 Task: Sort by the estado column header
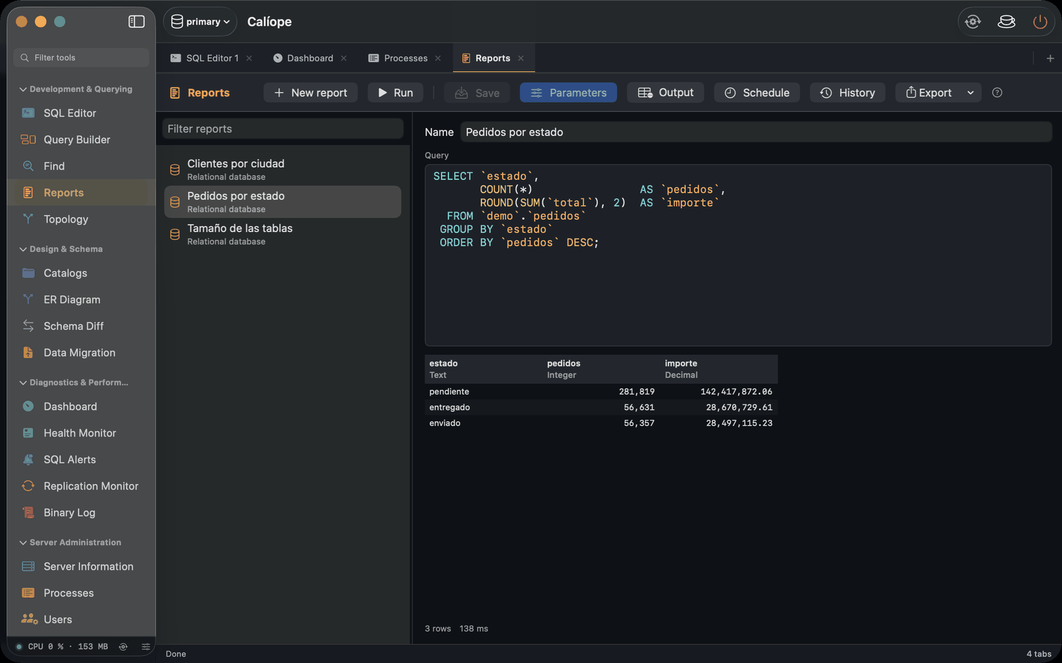click(x=484, y=369)
